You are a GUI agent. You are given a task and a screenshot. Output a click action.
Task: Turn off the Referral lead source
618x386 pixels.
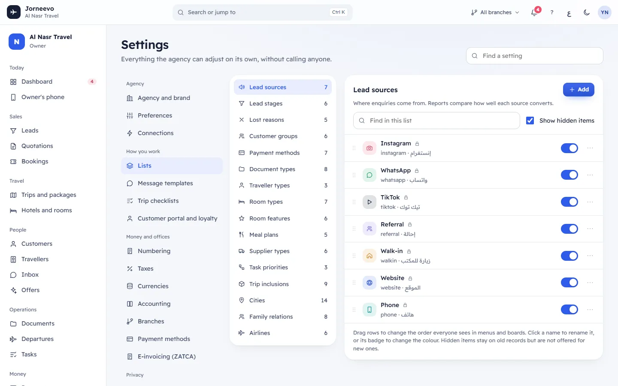[570, 229]
